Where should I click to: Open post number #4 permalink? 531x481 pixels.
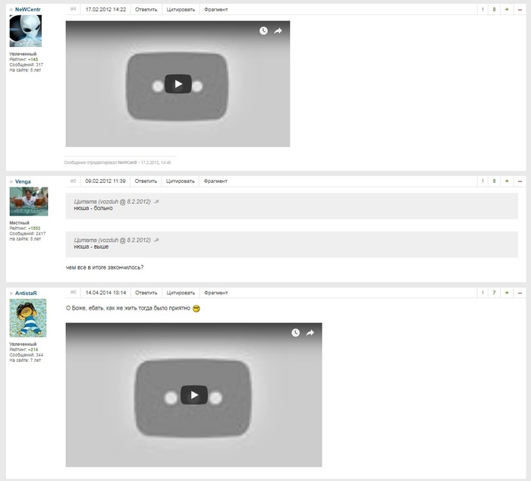click(73, 9)
